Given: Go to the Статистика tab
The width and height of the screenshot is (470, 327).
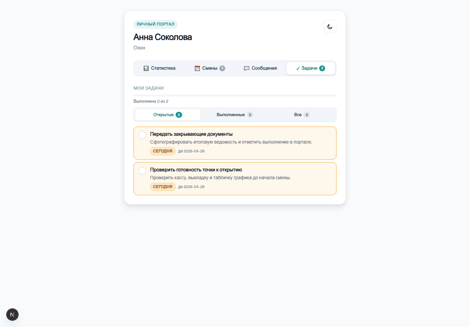Looking at the screenshot, I should point(160,68).
